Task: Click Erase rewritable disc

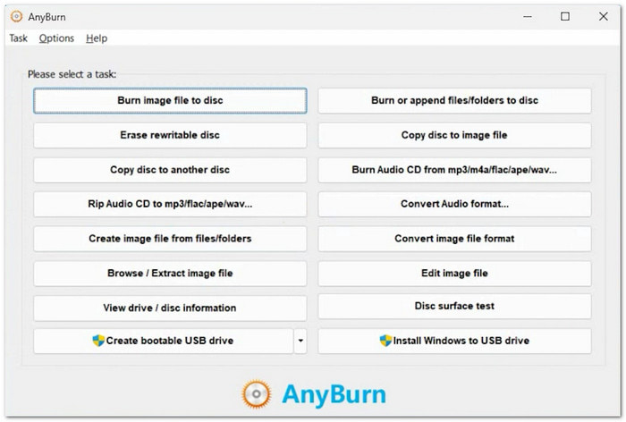Action: pyautogui.click(x=170, y=135)
